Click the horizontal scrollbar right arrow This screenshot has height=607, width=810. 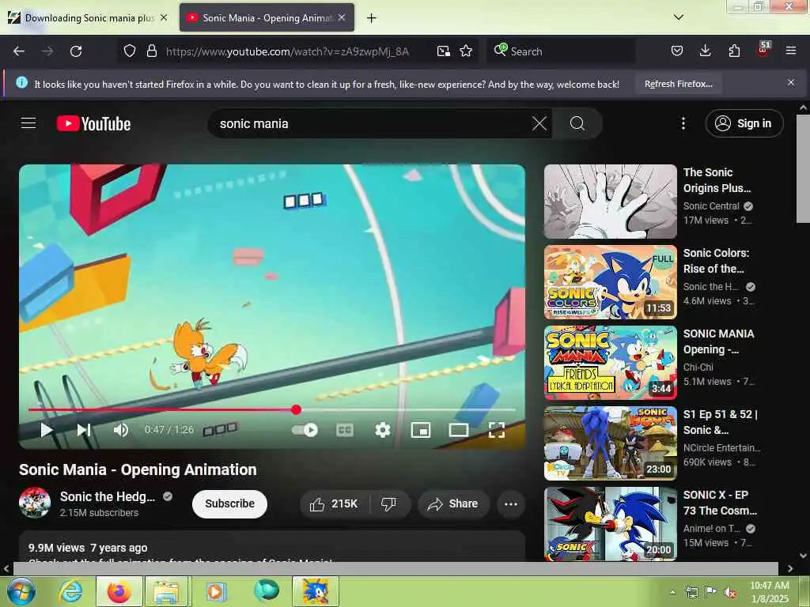790,568
